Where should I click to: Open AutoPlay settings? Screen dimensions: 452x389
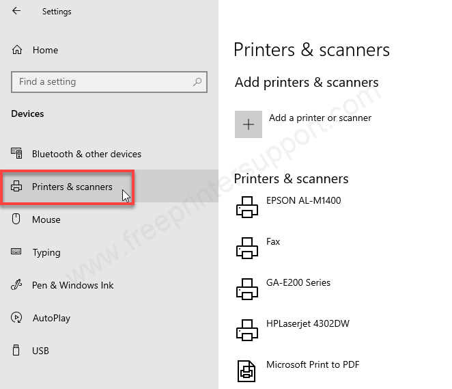[51, 318]
